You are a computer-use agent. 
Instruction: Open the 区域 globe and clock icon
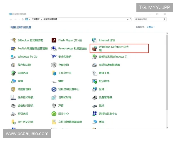[94, 89]
